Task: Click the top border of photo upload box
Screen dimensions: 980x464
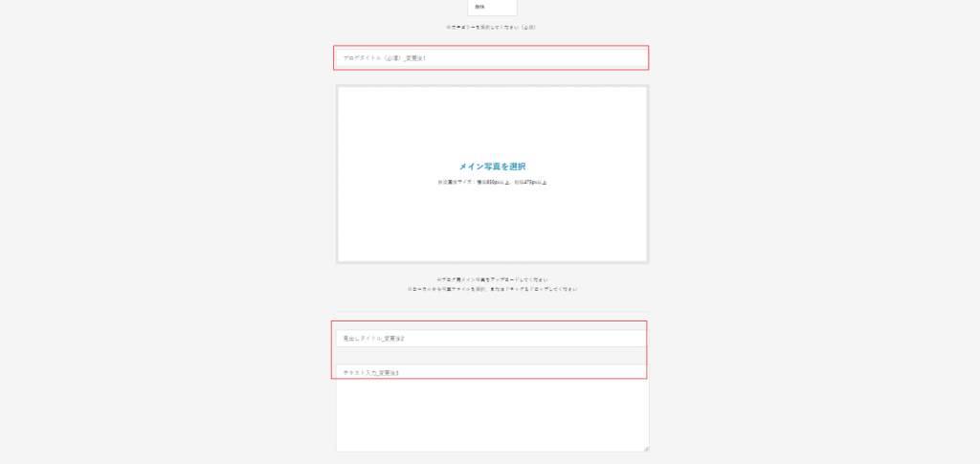Action: point(492,86)
